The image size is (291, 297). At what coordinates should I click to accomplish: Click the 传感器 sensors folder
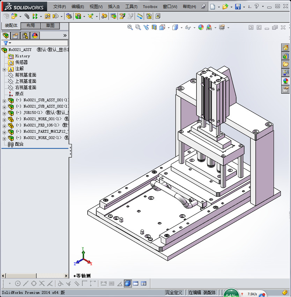[21, 62]
